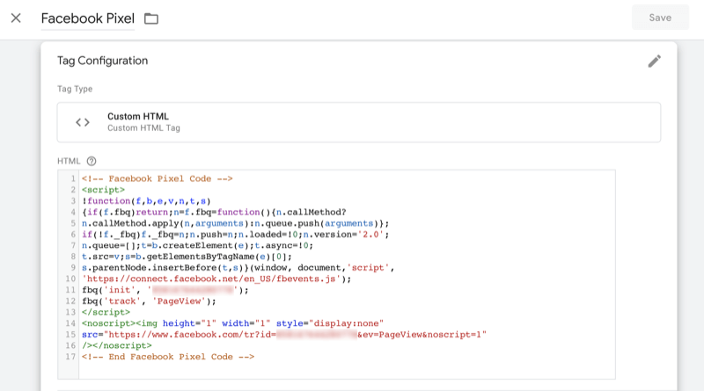Click the code brackets icon in the tag type box
This screenshot has height=391, width=704.
pos(83,122)
